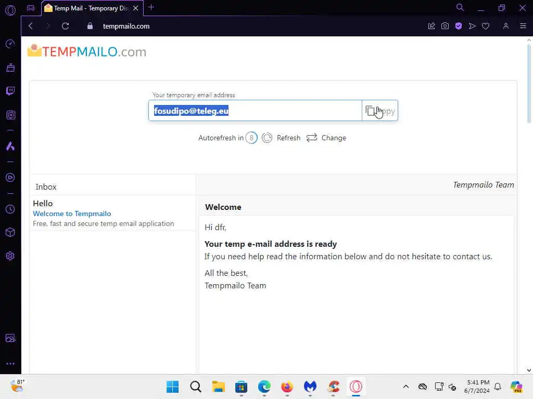Click the page vertical scrollbar

pyautogui.click(x=529, y=84)
